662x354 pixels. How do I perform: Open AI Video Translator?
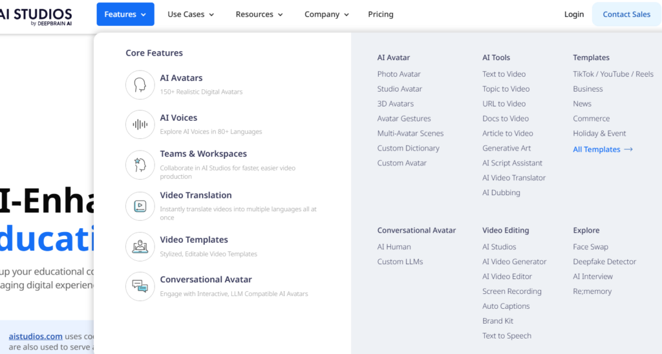tap(514, 178)
